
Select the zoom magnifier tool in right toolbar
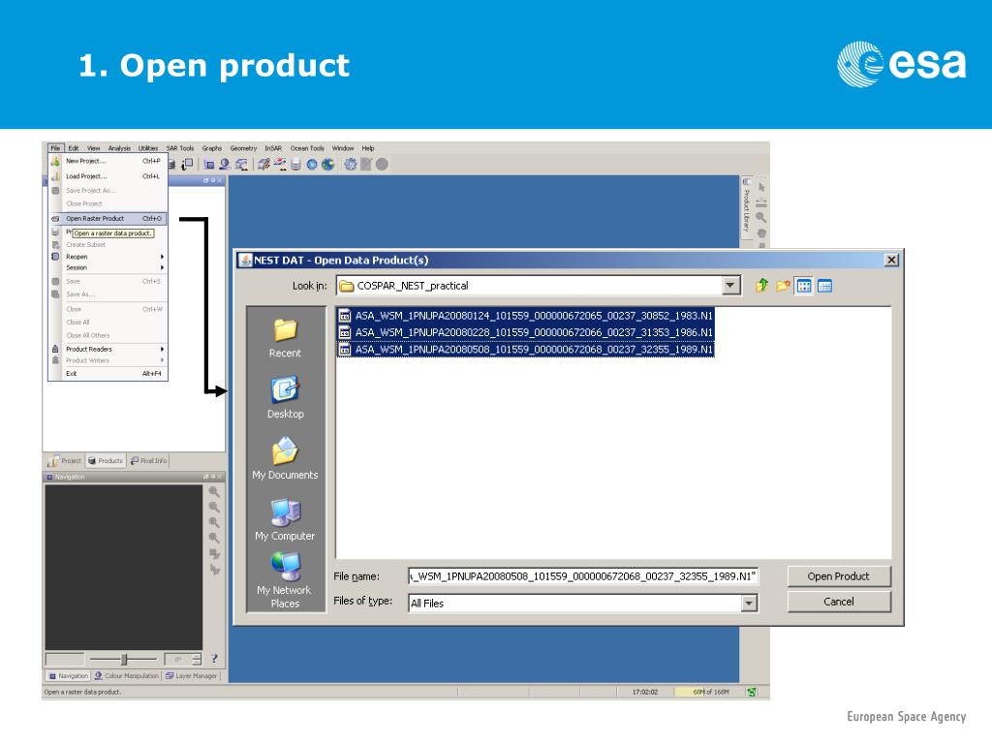761,218
